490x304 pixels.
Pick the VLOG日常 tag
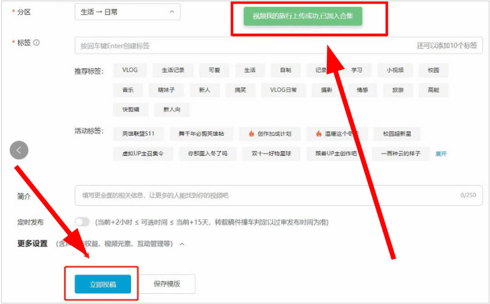coord(283,90)
